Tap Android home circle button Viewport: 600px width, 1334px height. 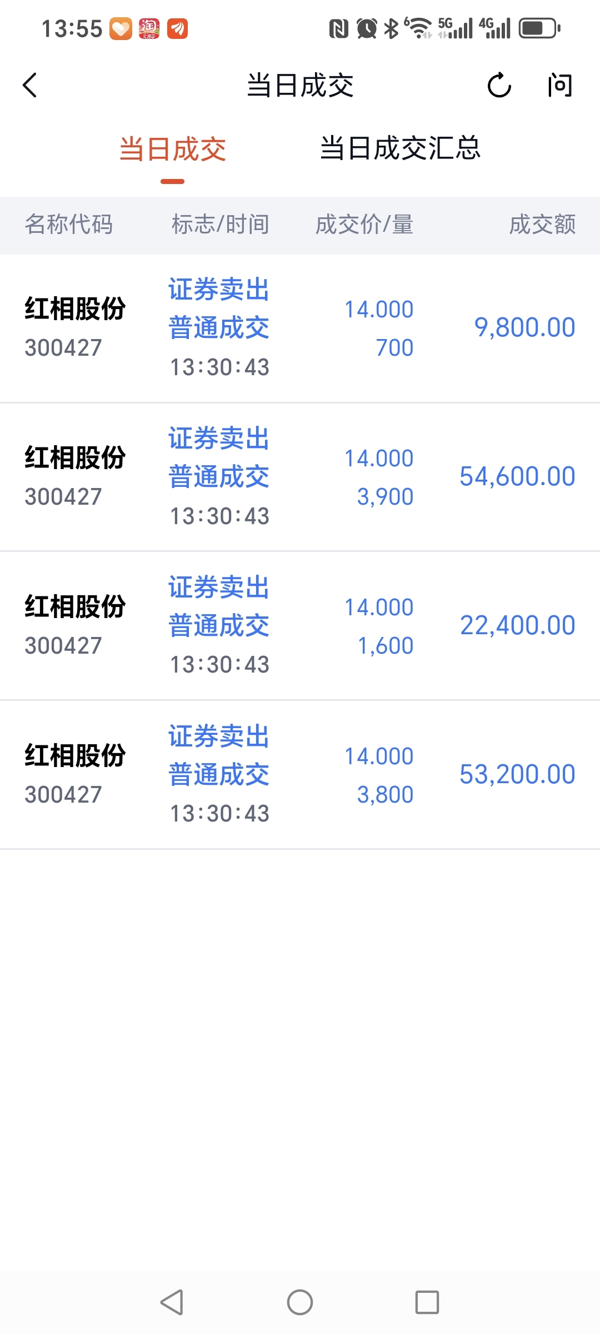tap(300, 1302)
